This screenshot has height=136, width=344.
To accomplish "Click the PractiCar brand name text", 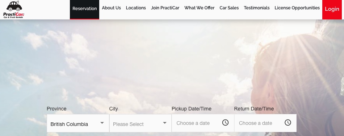I will point(14,14).
